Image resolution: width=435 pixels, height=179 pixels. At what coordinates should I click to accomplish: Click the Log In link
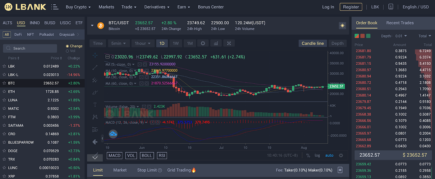click(328, 7)
